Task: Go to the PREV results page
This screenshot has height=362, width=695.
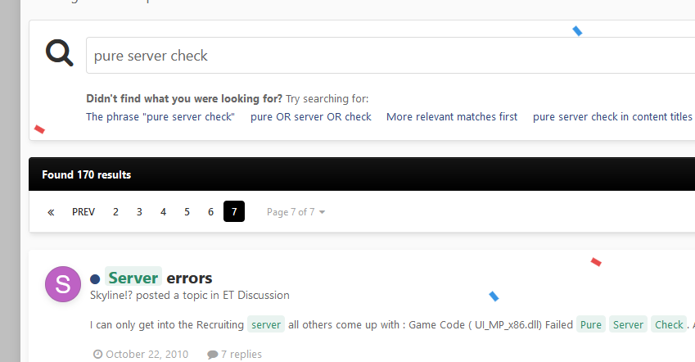Action: click(x=83, y=212)
